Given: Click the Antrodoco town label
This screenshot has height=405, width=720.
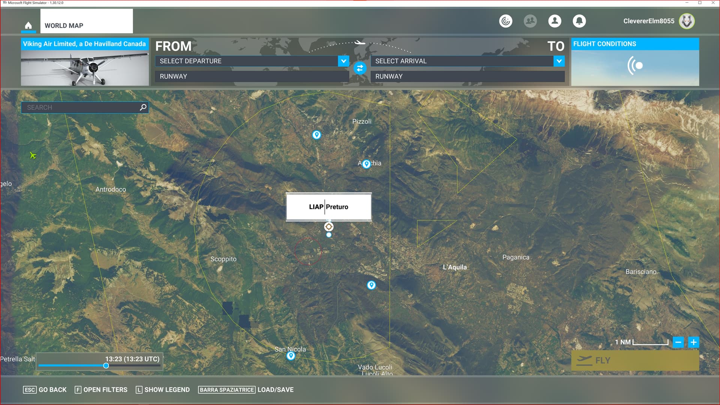Looking at the screenshot, I should pos(111,189).
